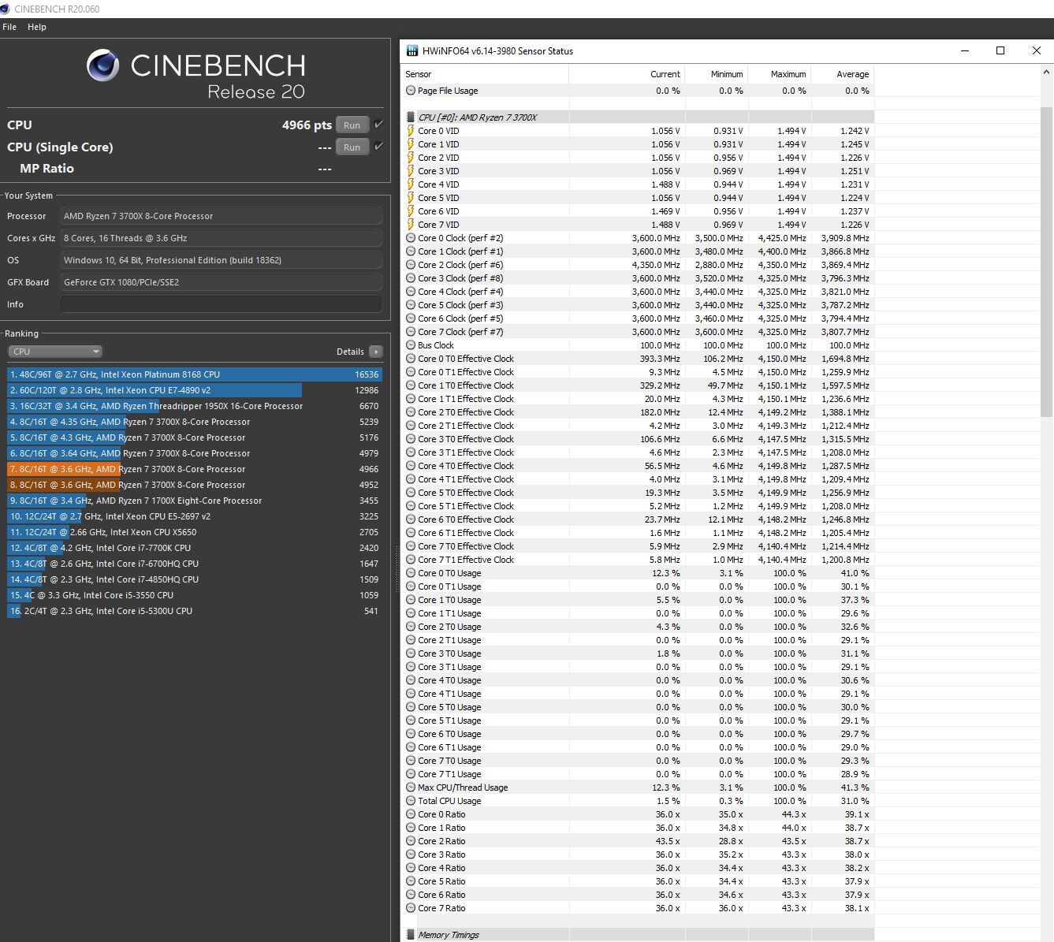Image resolution: width=1054 pixels, height=942 pixels.
Task: Toggle the checkbox beside CPU Single Core Run
Action: click(x=379, y=147)
